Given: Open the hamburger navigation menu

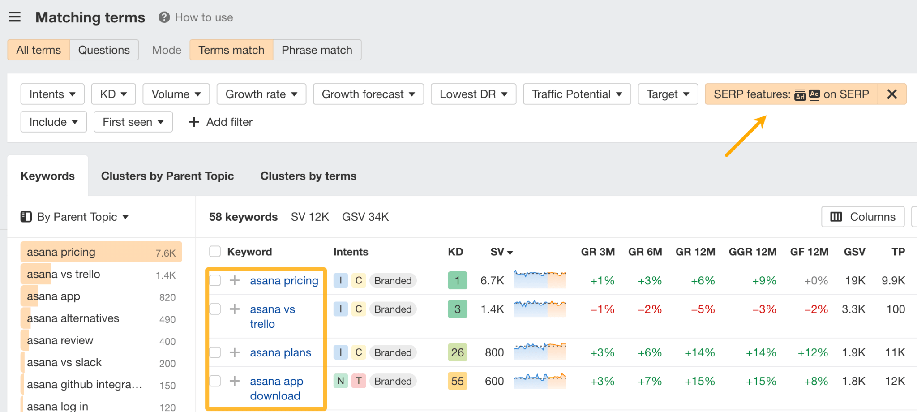Looking at the screenshot, I should pyautogui.click(x=15, y=17).
